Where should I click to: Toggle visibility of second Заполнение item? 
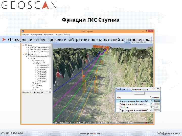coord(48,67)
